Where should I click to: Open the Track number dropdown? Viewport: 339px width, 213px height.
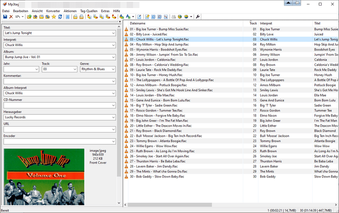click(75, 69)
